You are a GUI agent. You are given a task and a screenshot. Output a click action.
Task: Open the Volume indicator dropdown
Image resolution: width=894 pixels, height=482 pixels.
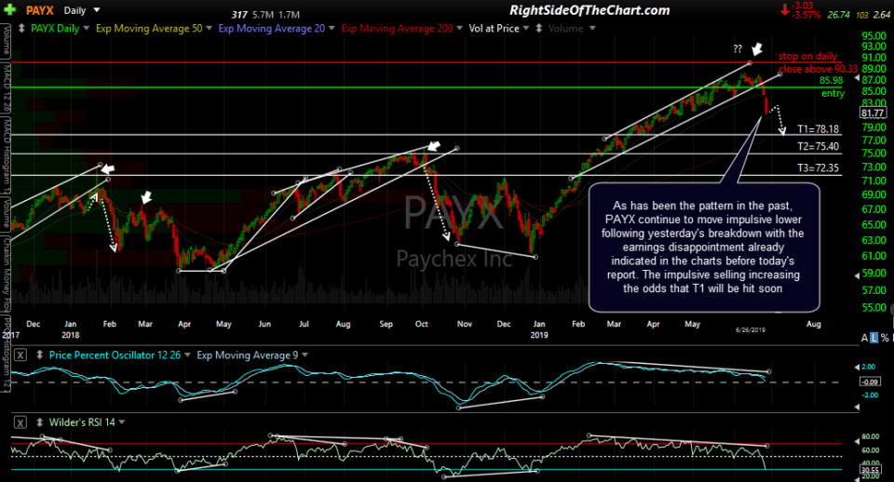click(x=592, y=28)
